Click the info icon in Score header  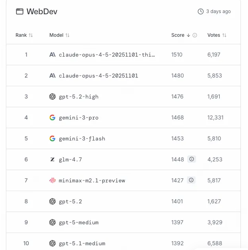[x=195, y=35]
